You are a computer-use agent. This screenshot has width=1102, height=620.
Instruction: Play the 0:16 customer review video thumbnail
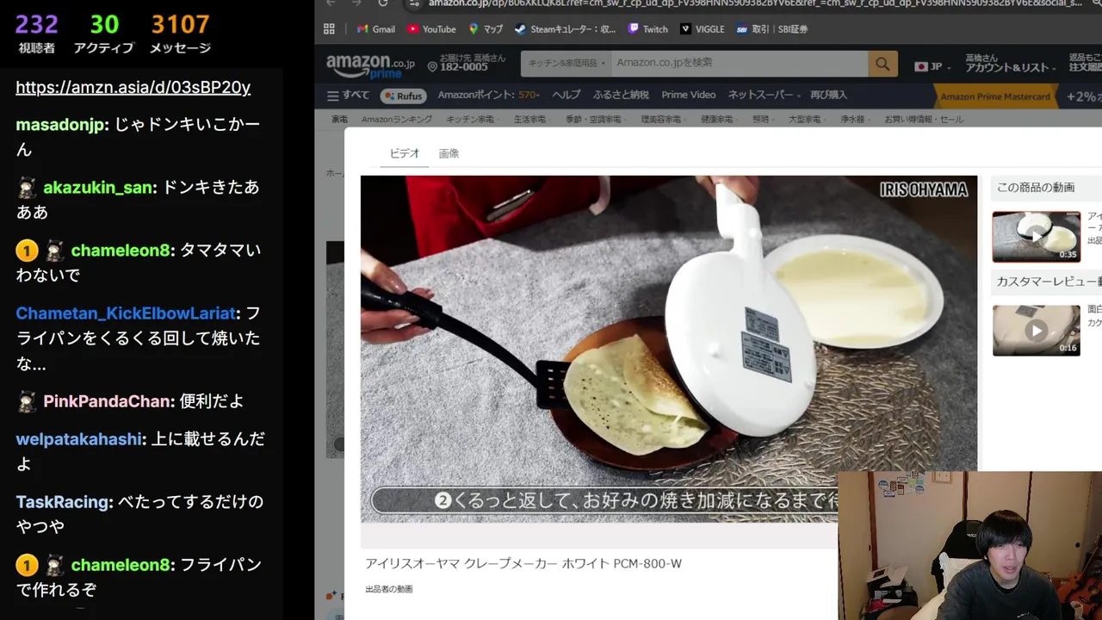[x=1036, y=330]
